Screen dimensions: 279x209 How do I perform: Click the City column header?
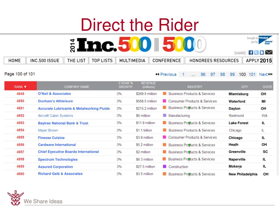[244, 87]
